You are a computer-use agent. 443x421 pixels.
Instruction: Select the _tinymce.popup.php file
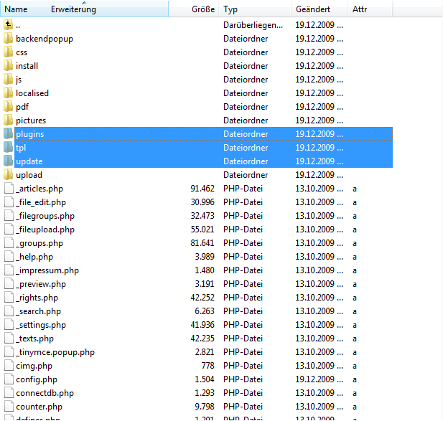[x=55, y=352]
